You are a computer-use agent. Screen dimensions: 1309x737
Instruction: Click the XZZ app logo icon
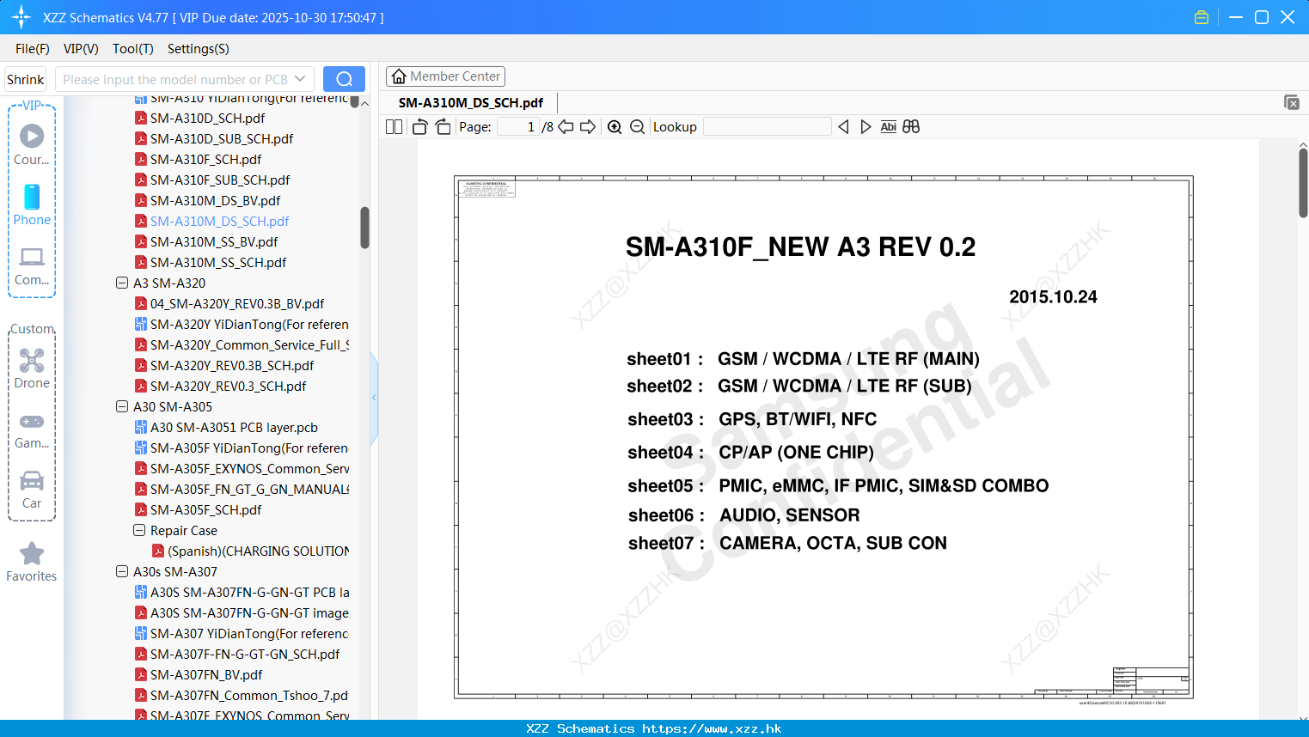pyautogui.click(x=21, y=17)
